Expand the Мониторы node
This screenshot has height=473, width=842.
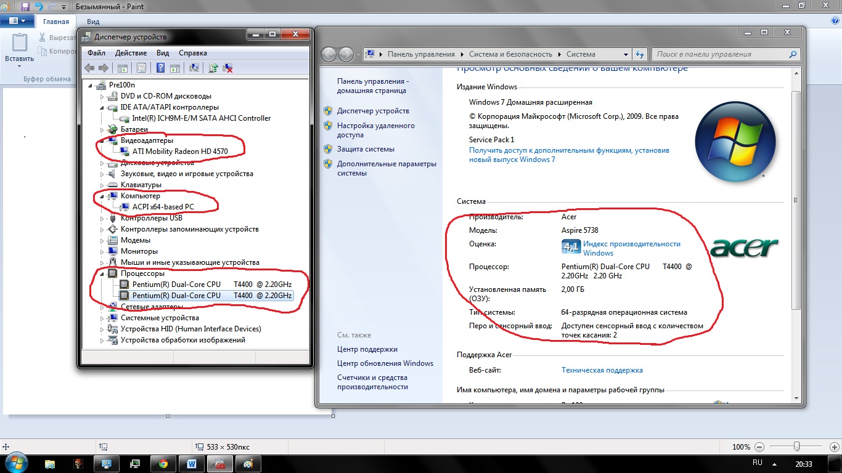(102, 251)
